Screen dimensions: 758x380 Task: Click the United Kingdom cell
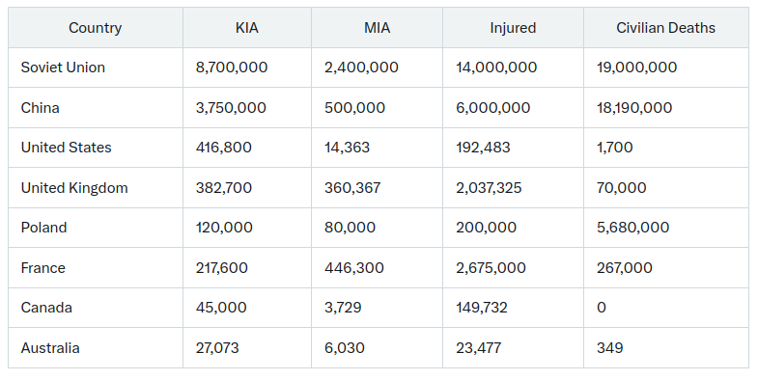pyautogui.click(x=74, y=187)
